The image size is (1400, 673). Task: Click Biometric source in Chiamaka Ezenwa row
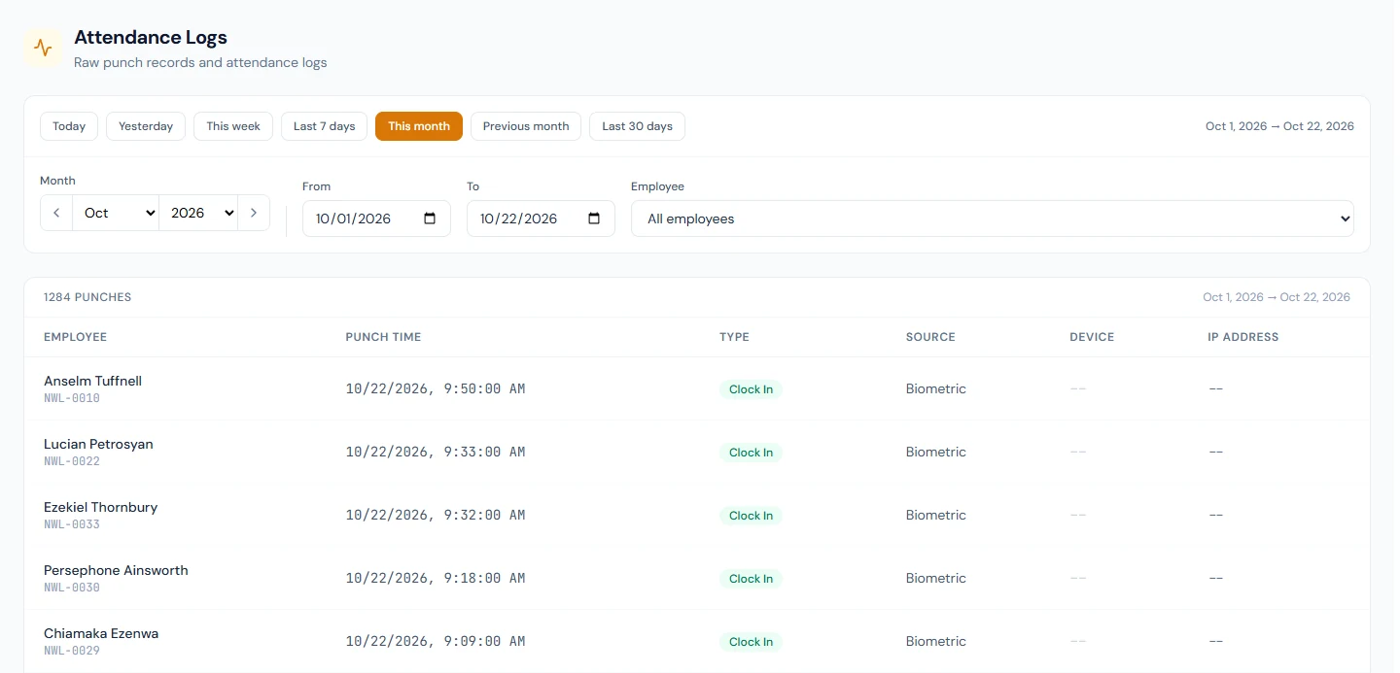pos(936,641)
